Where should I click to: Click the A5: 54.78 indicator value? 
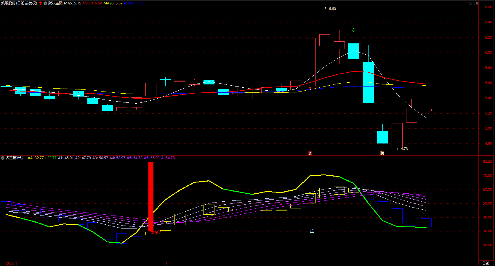pyautogui.click(x=134, y=158)
